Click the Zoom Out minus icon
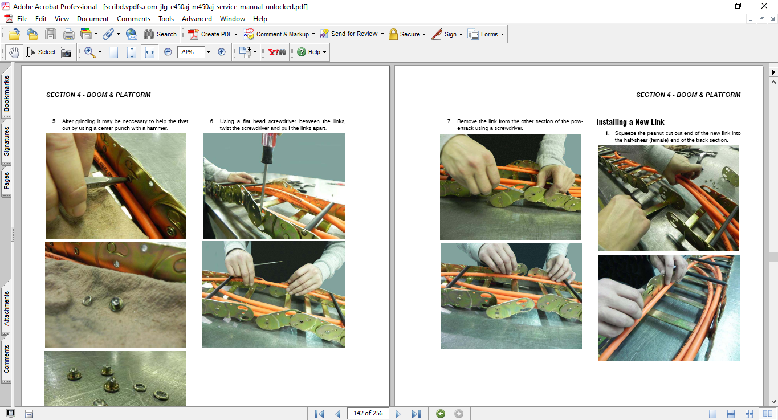778x420 pixels. click(168, 52)
